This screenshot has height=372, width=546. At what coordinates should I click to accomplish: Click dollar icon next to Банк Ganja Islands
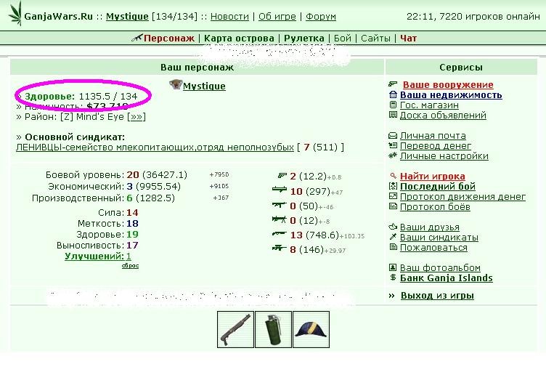click(393, 278)
